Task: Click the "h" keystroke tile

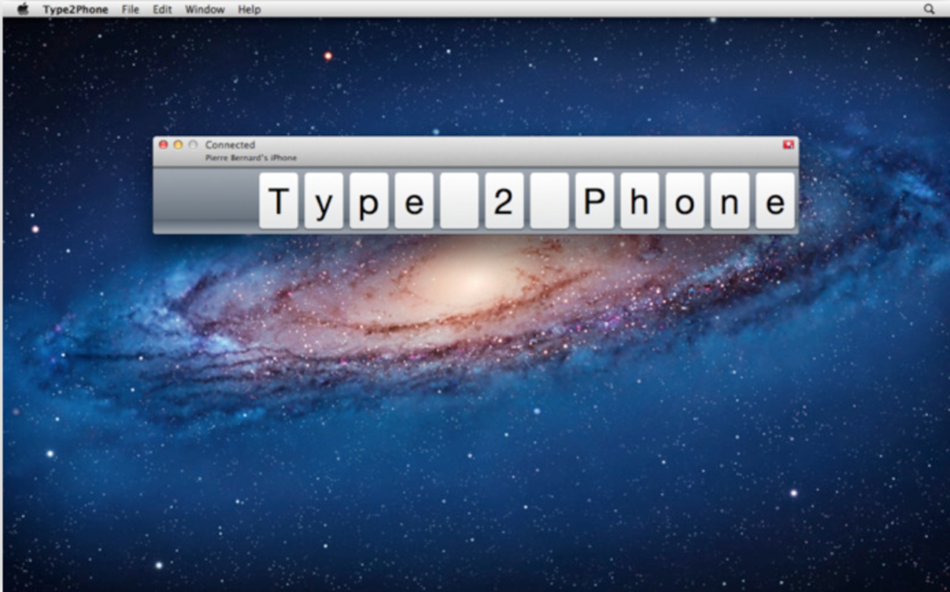Action: point(640,200)
